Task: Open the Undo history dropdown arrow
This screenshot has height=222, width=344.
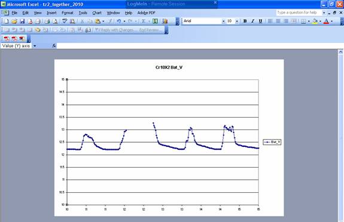Action: coord(124,21)
